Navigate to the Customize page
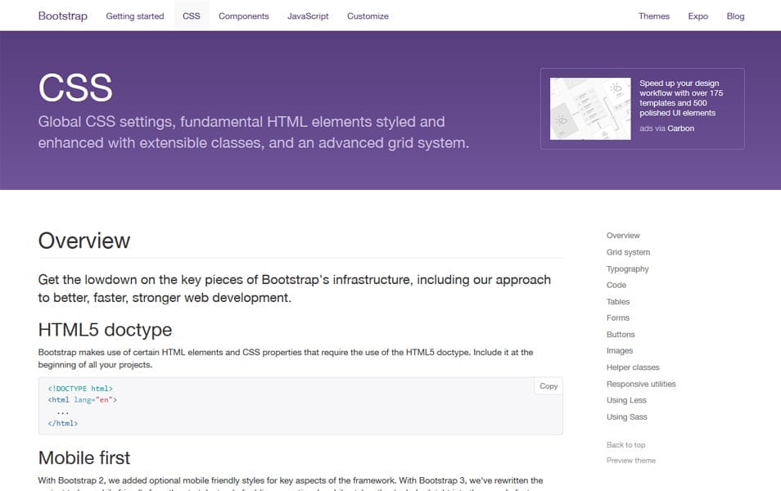The height and width of the screenshot is (491, 781). point(368,16)
